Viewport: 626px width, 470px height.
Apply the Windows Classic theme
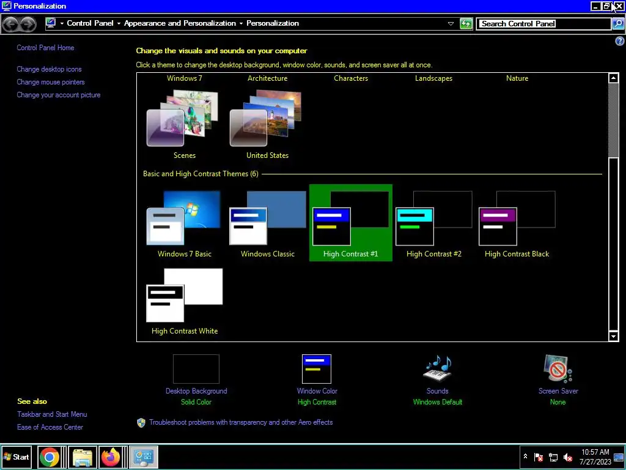pos(268,218)
